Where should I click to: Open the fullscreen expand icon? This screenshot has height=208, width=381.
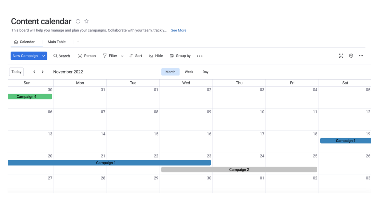coord(341,56)
